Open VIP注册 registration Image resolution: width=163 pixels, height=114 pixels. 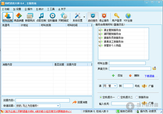tap(128, 17)
